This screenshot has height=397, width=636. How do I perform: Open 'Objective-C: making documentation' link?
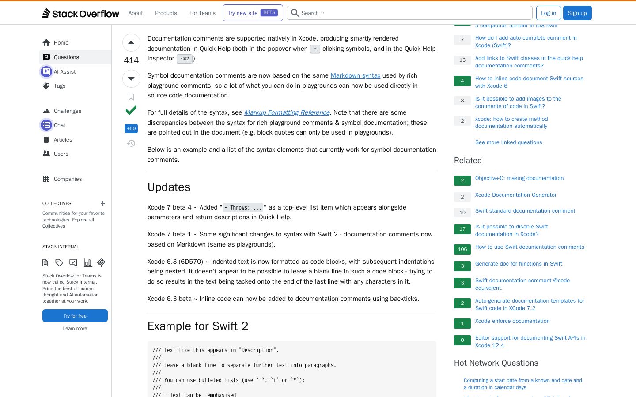pyautogui.click(x=519, y=178)
